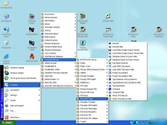The height and width of the screenshot is (125, 167).
Task: Click the Windows Media Player icon
Action: point(42,47)
